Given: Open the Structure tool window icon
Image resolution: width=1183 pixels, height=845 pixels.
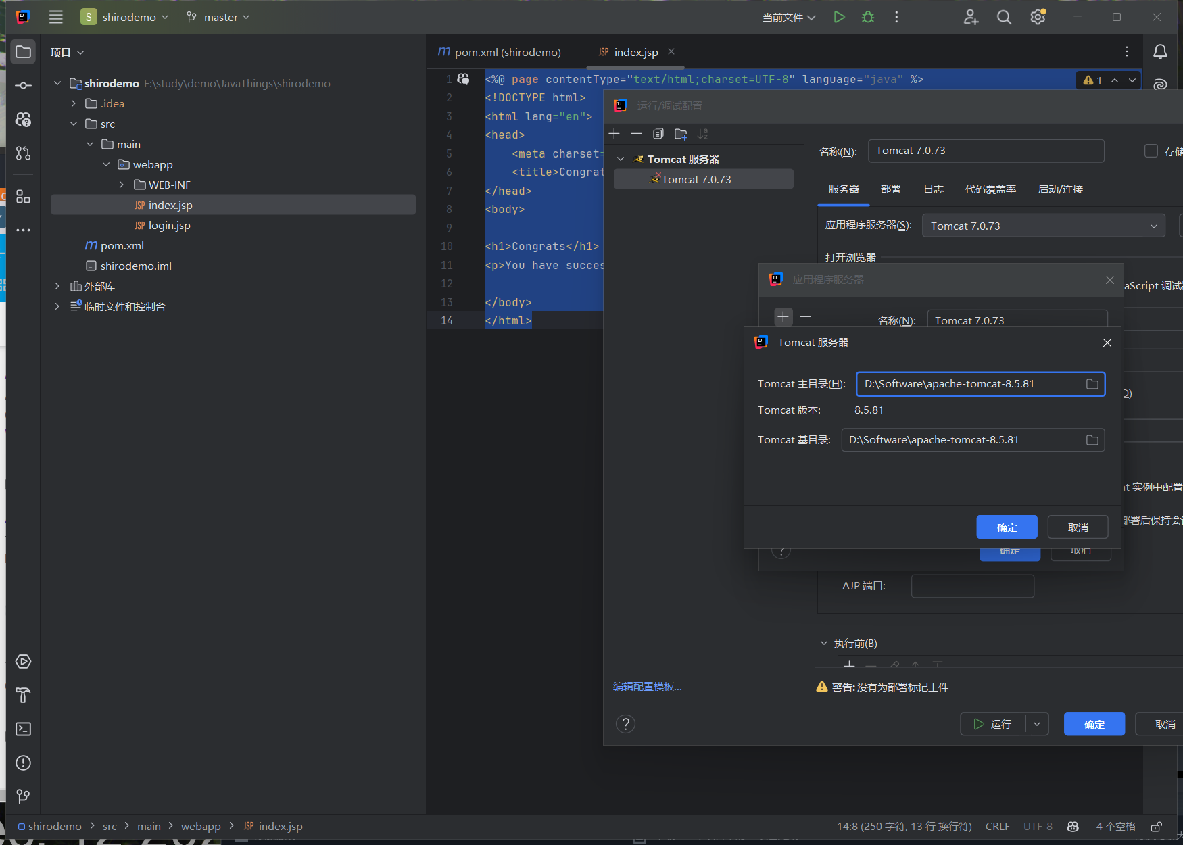Looking at the screenshot, I should click(x=23, y=196).
